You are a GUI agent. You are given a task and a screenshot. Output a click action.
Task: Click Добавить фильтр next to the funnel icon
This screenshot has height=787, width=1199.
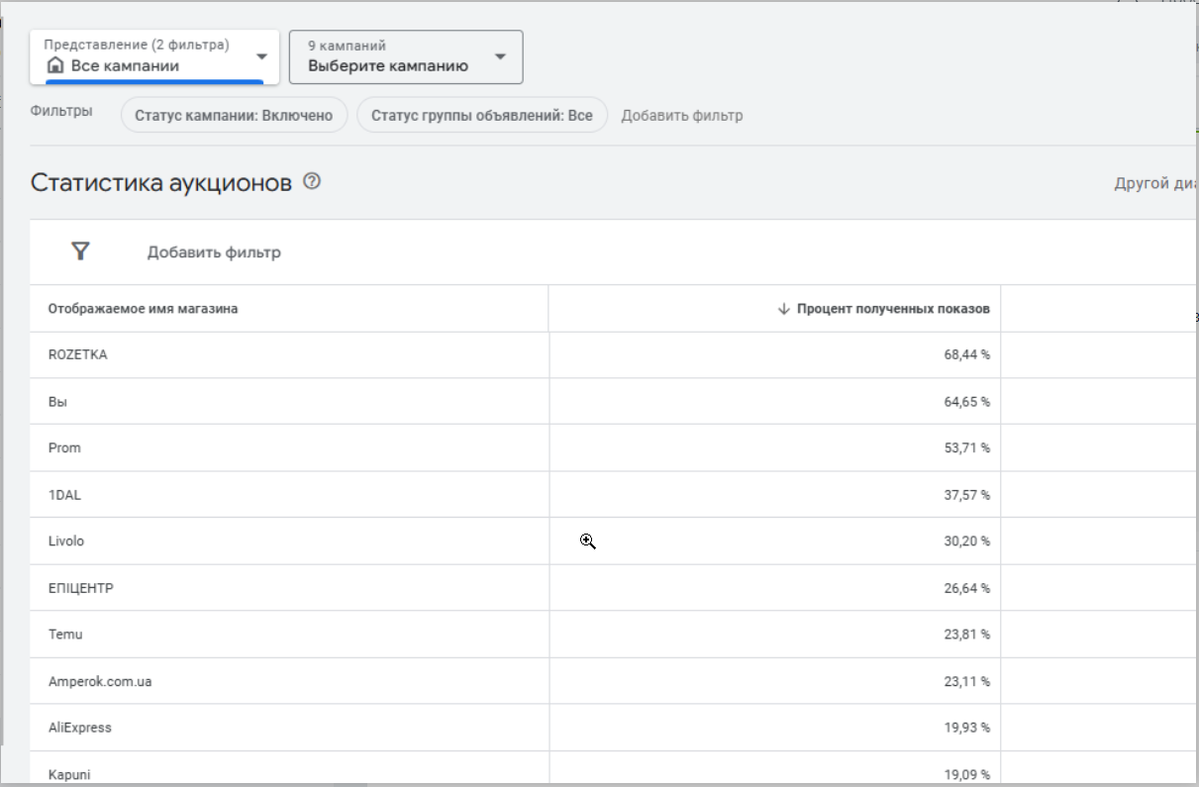click(214, 252)
